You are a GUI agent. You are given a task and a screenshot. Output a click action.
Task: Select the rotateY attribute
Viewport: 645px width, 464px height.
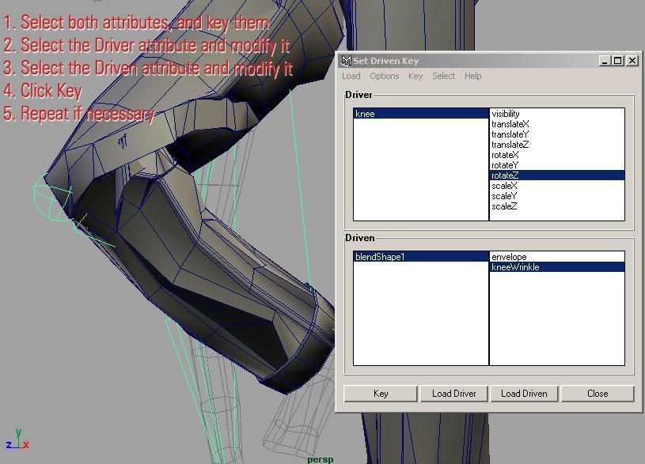point(557,164)
